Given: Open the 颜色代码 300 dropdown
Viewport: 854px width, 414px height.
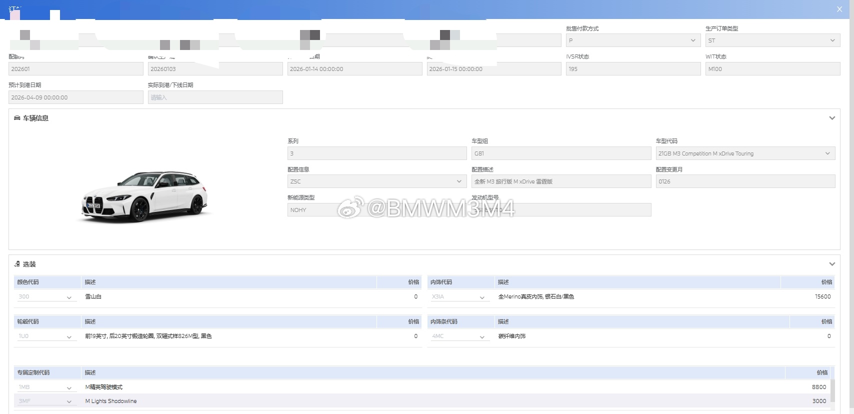Looking at the screenshot, I should point(46,297).
